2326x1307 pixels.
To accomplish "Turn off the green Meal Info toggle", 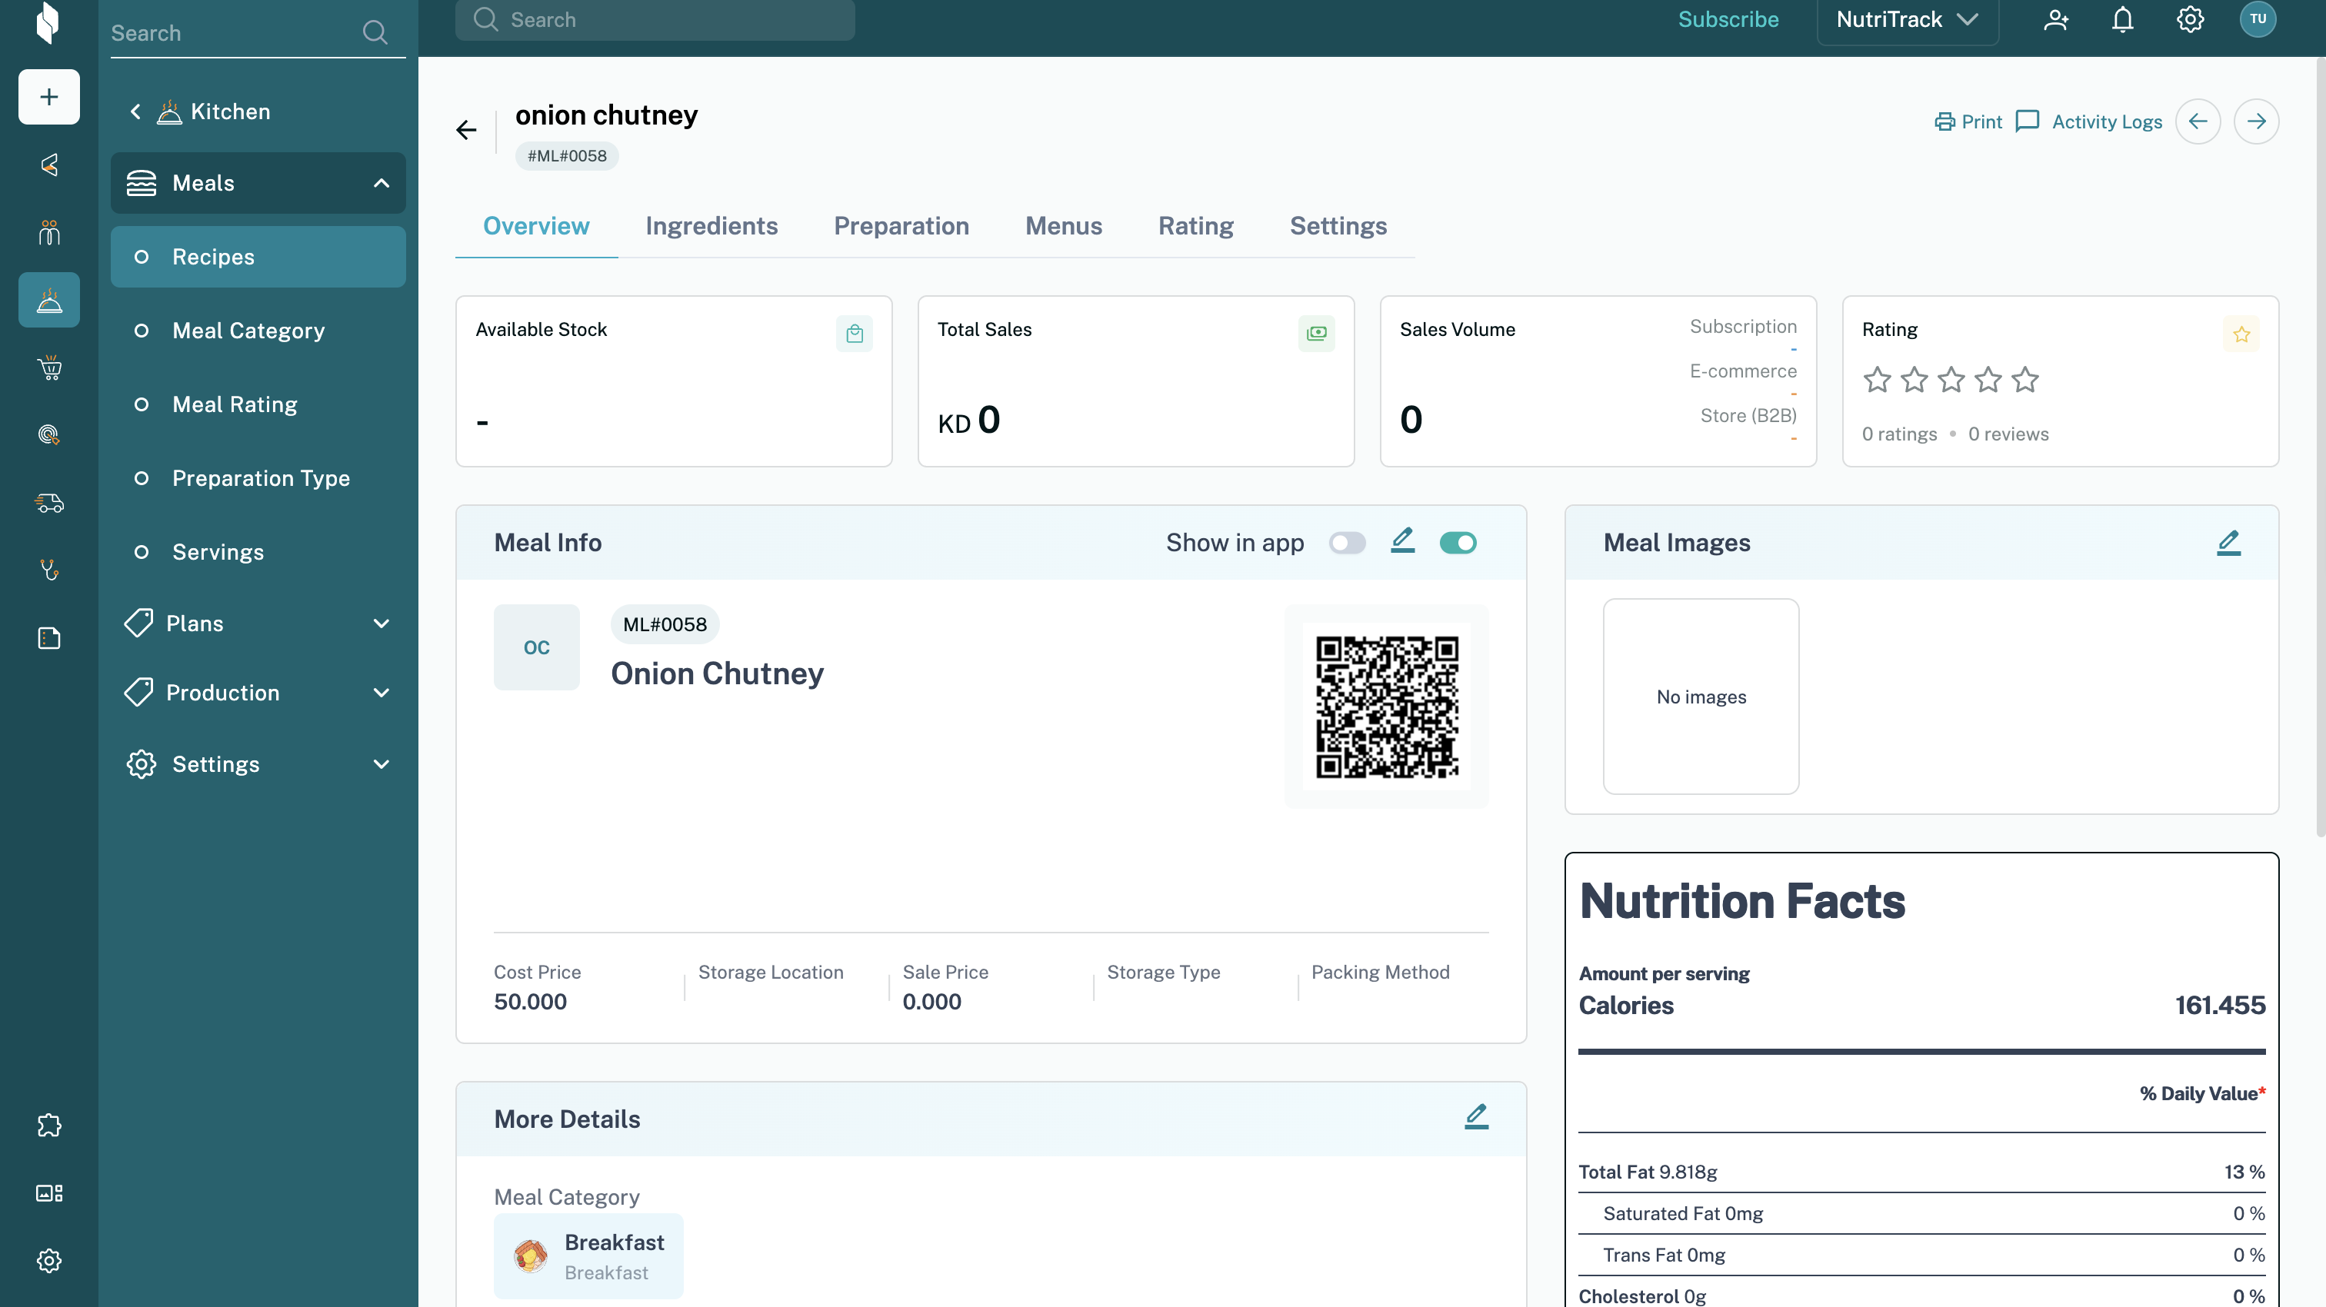I will click(x=1458, y=543).
